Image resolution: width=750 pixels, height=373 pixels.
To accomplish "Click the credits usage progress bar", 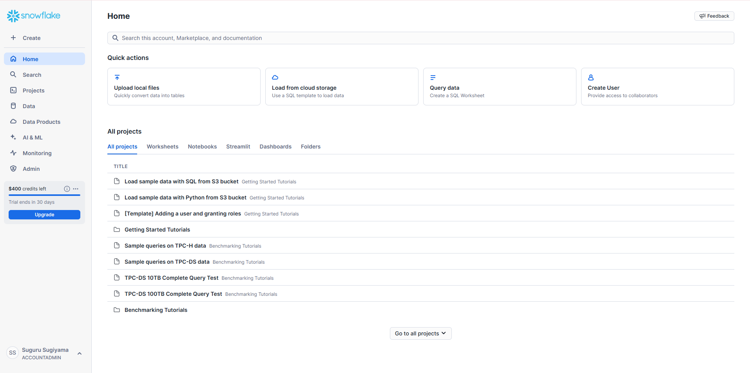I will coord(44,195).
